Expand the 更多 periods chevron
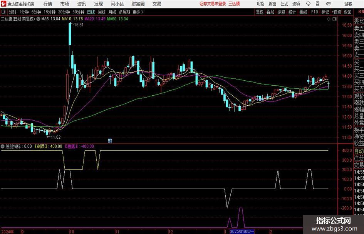This screenshot has height=234, width=364. [x=143, y=12]
